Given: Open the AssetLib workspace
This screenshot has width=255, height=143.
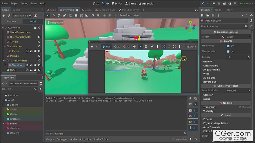Looking at the screenshot, I should click(146, 3).
